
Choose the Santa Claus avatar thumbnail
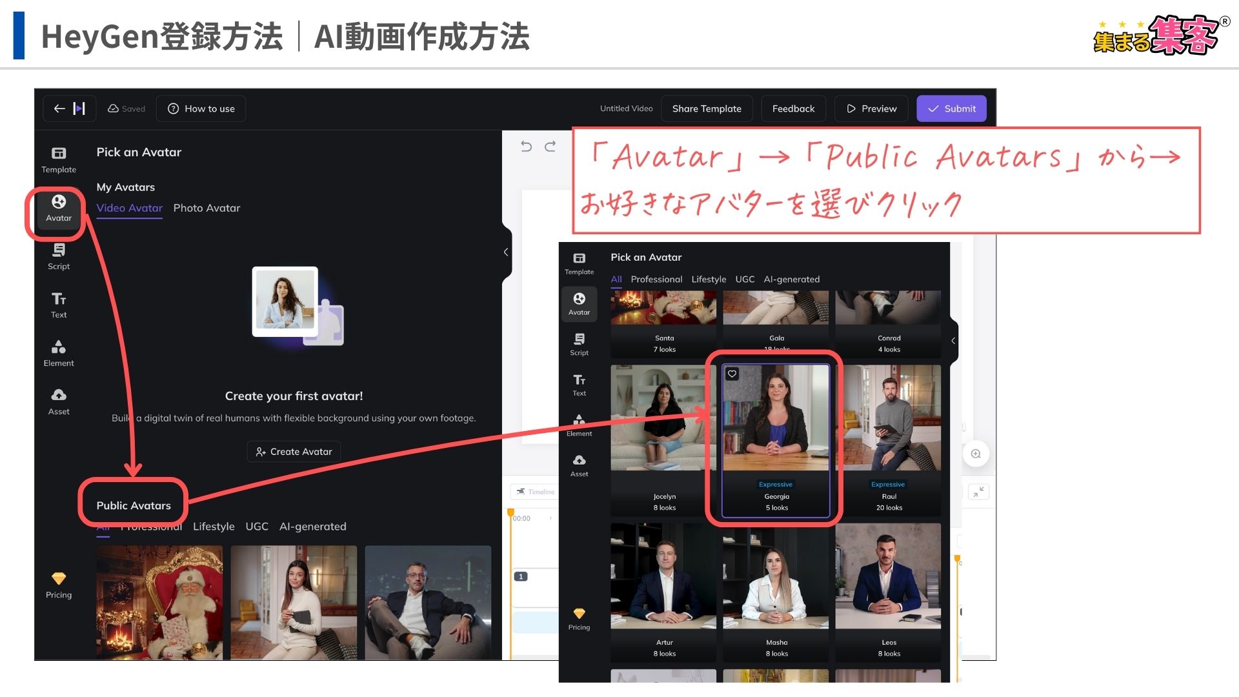click(x=159, y=603)
